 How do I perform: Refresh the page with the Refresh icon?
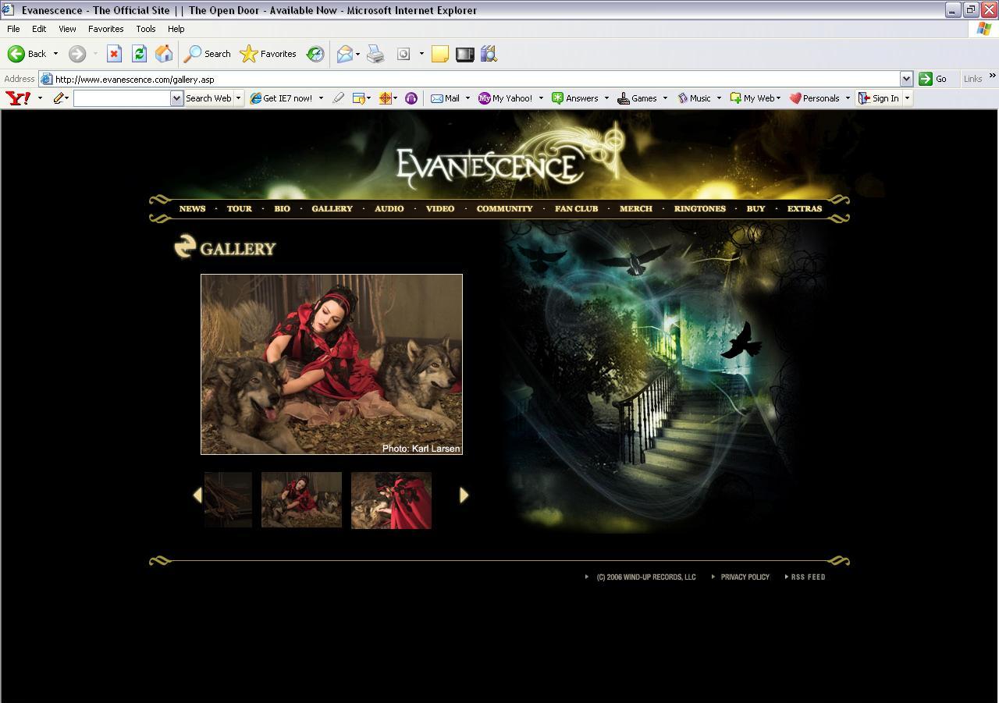coord(139,54)
